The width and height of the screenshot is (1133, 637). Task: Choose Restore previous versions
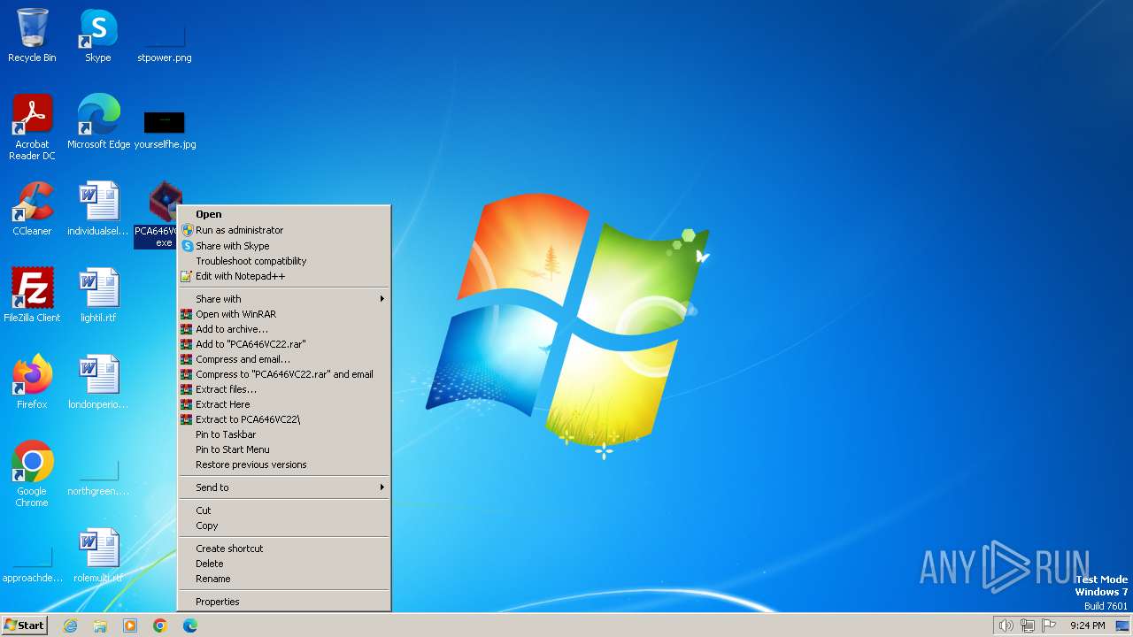click(x=283, y=464)
